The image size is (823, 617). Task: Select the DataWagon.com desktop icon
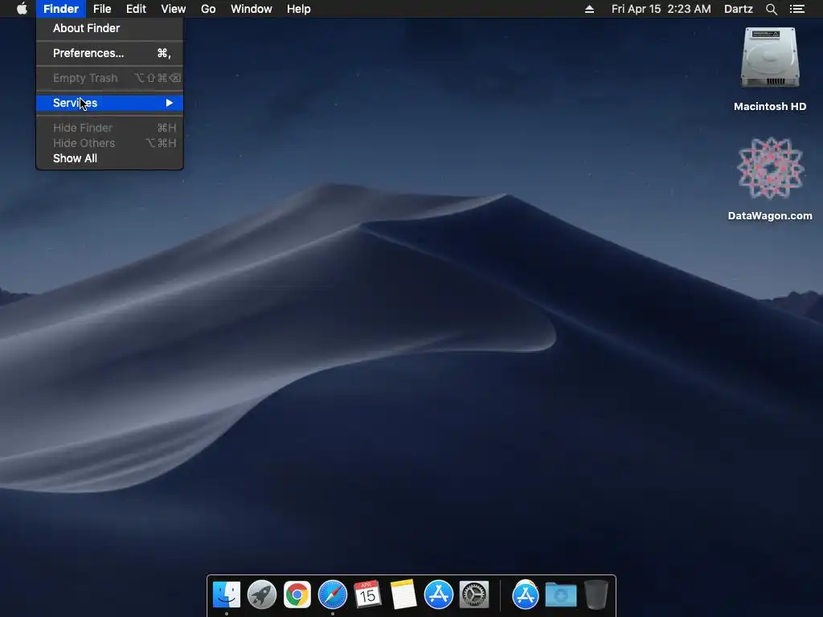coord(770,168)
